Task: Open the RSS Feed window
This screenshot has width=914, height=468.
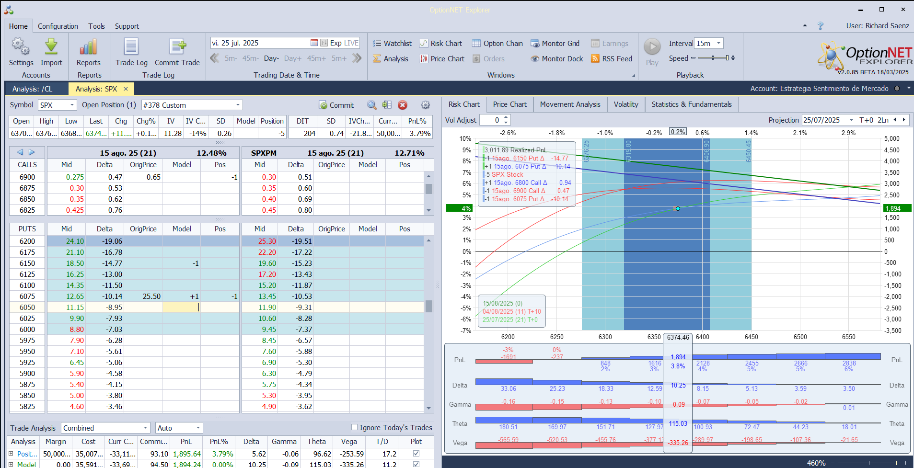Action: coord(612,58)
